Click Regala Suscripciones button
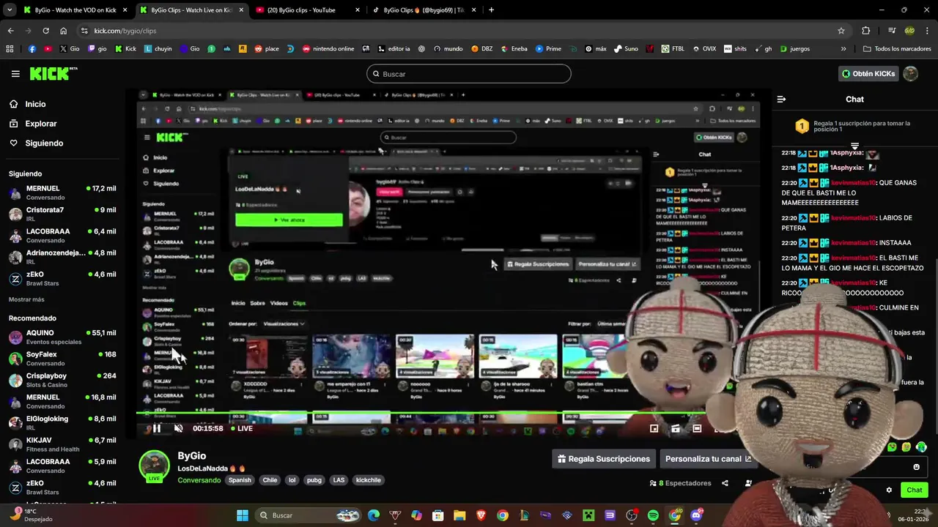The image size is (938, 527). point(604,459)
